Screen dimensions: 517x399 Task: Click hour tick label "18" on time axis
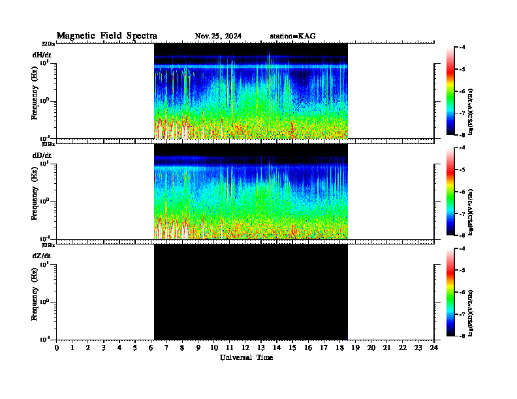(339, 348)
